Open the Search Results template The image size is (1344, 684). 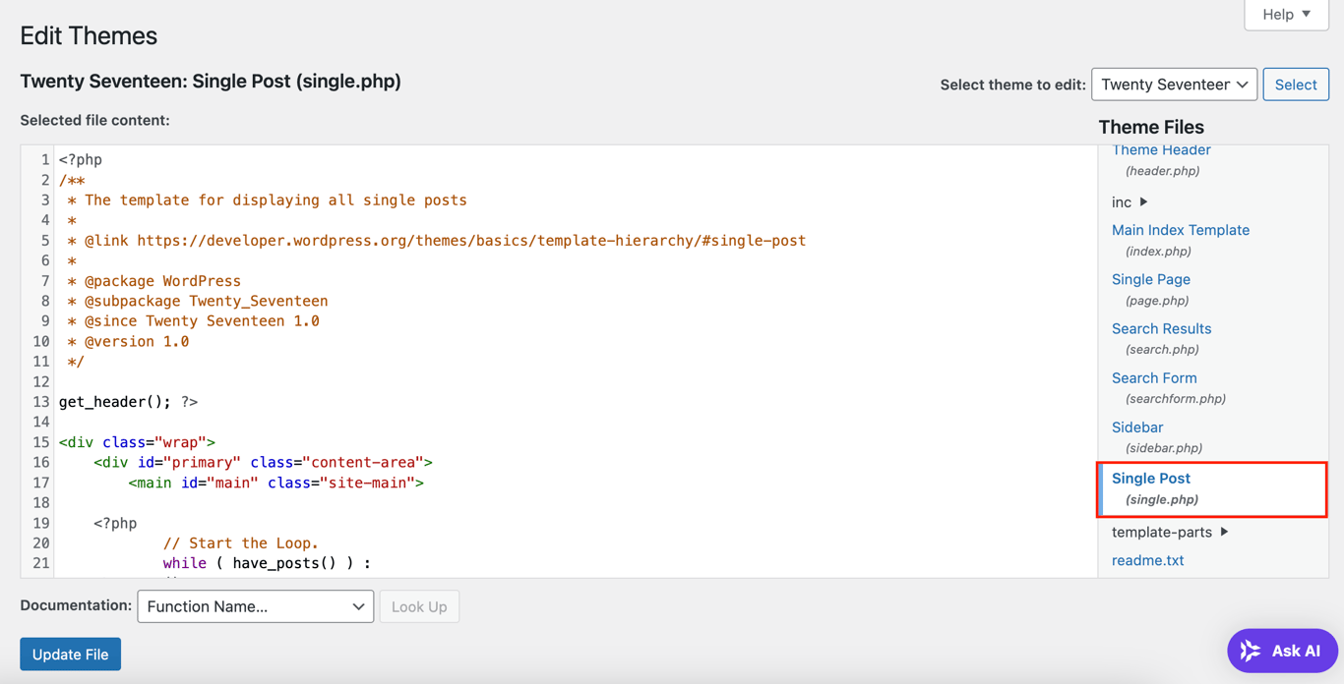click(1161, 328)
